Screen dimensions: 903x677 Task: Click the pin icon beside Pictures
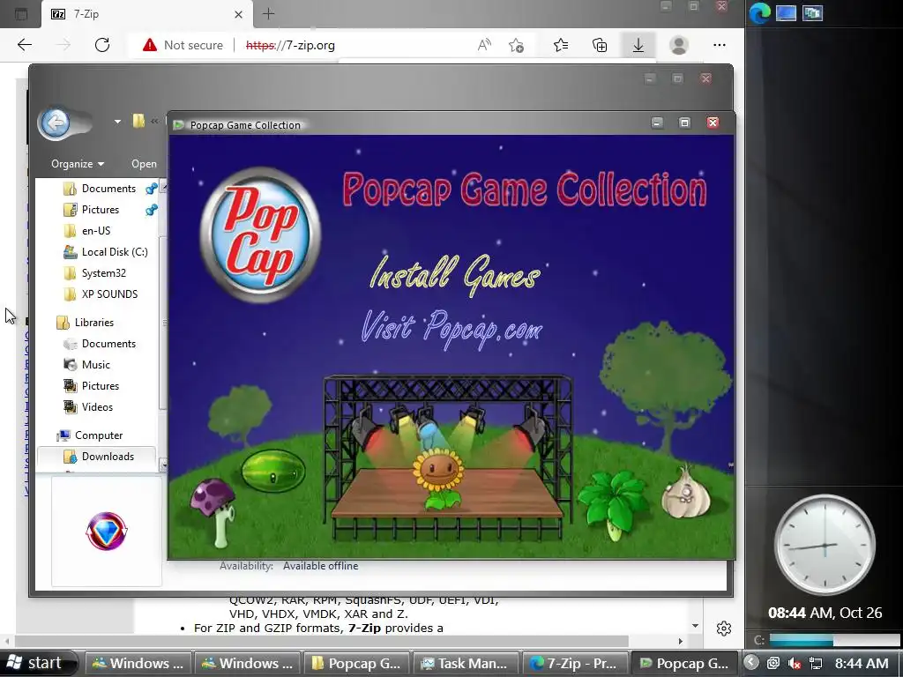pos(152,210)
